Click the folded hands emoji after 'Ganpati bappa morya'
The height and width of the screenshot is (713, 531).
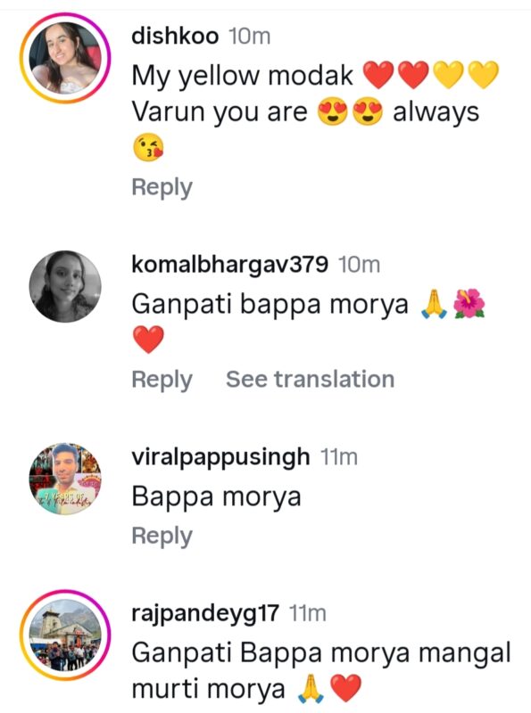point(434,304)
